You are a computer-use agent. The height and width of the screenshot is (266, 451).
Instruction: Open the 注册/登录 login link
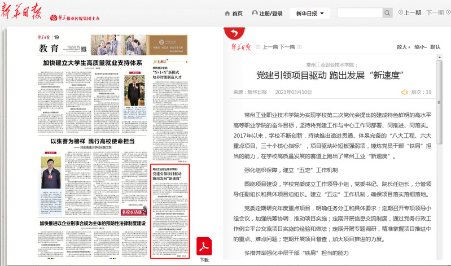(268, 14)
